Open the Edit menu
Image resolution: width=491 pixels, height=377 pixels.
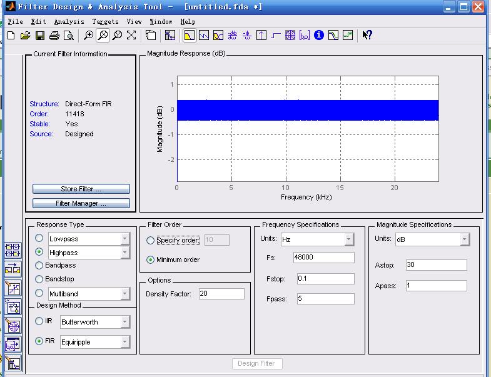(38, 22)
